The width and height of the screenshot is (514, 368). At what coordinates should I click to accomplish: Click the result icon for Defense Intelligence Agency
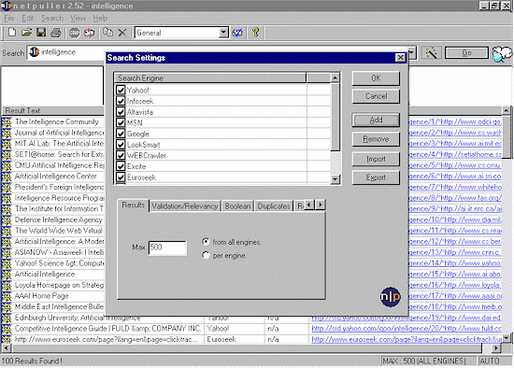[x=7, y=219]
